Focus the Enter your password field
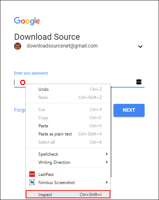 tap(79, 82)
